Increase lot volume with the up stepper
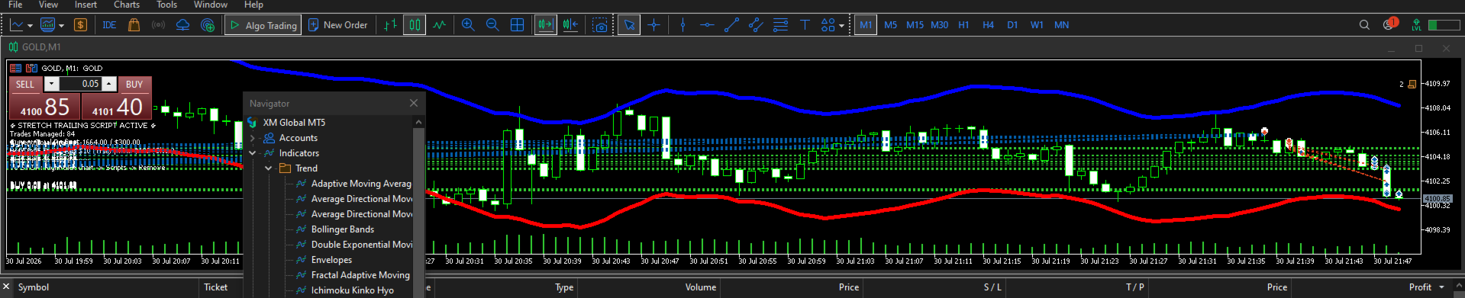 (109, 84)
